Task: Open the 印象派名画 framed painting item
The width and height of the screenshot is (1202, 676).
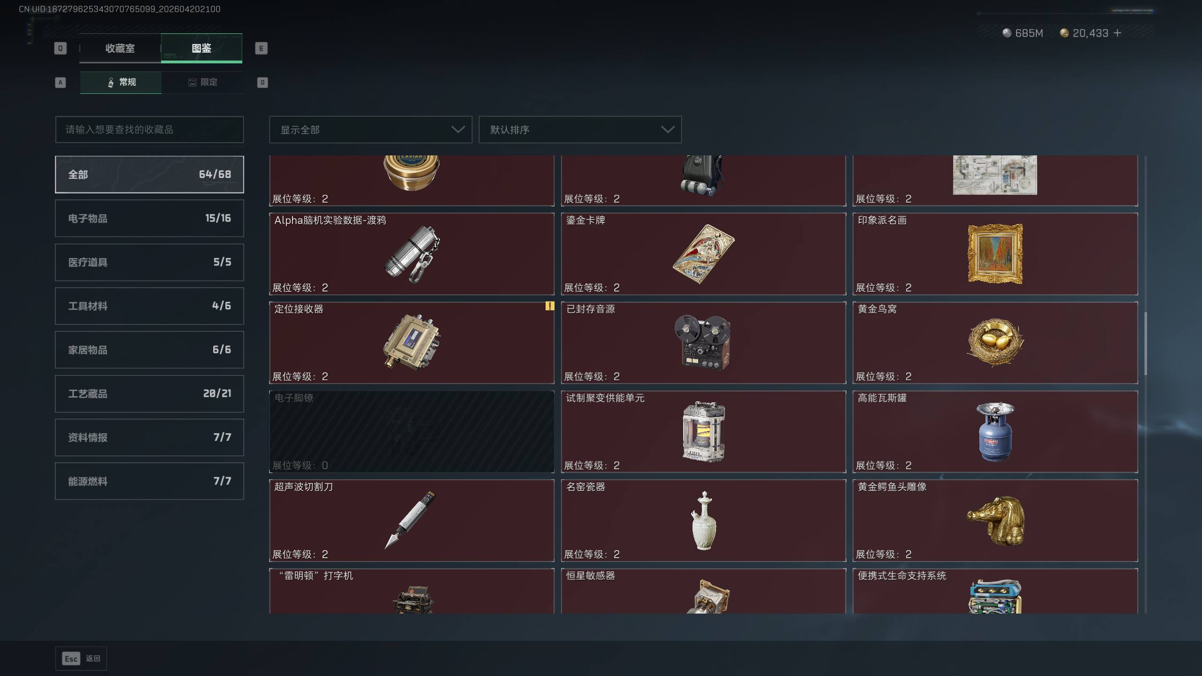Action: point(995,254)
